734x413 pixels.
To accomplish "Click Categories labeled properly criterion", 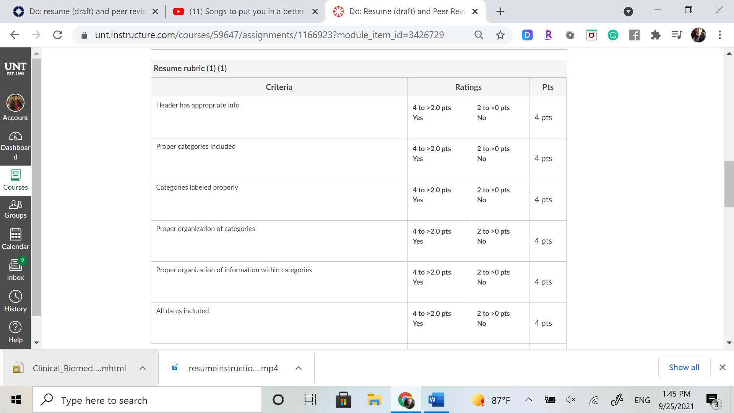I will (x=197, y=187).
